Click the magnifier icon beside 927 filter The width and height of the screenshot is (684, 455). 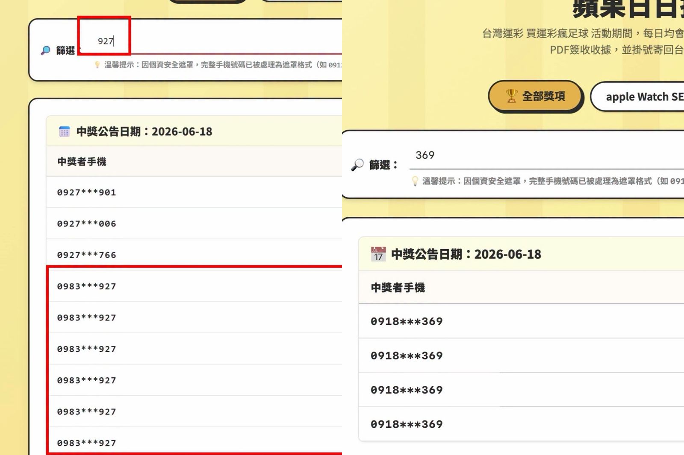(x=45, y=50)
